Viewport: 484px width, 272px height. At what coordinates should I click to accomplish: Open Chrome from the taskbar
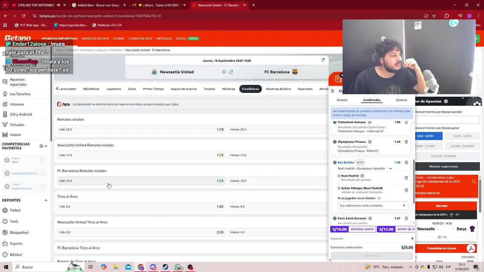click(141, 267)
